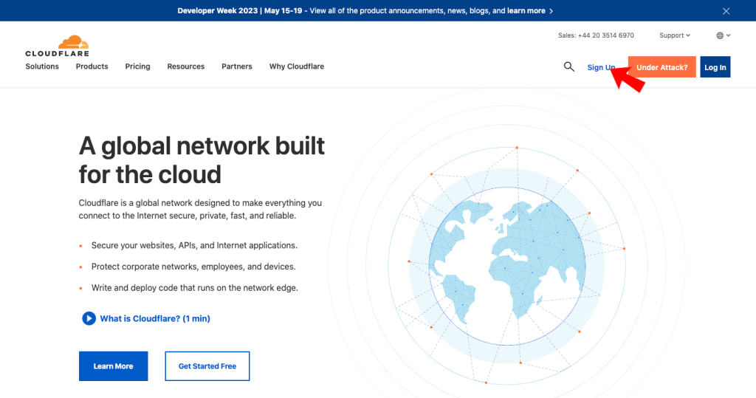
Task: Open the What is Cloudflare? (1 min) link
Action: 155,318
